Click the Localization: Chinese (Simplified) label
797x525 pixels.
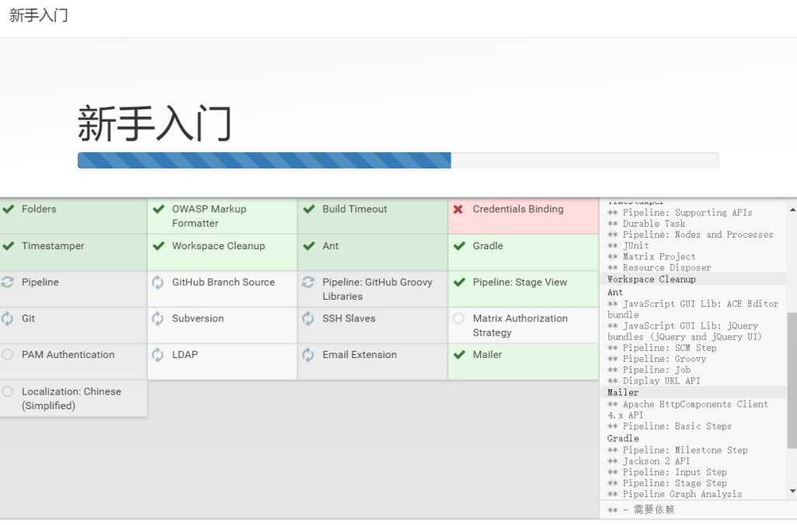(71, 398)
